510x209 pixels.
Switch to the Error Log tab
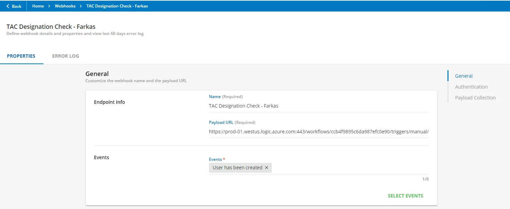tap(66, 56)
